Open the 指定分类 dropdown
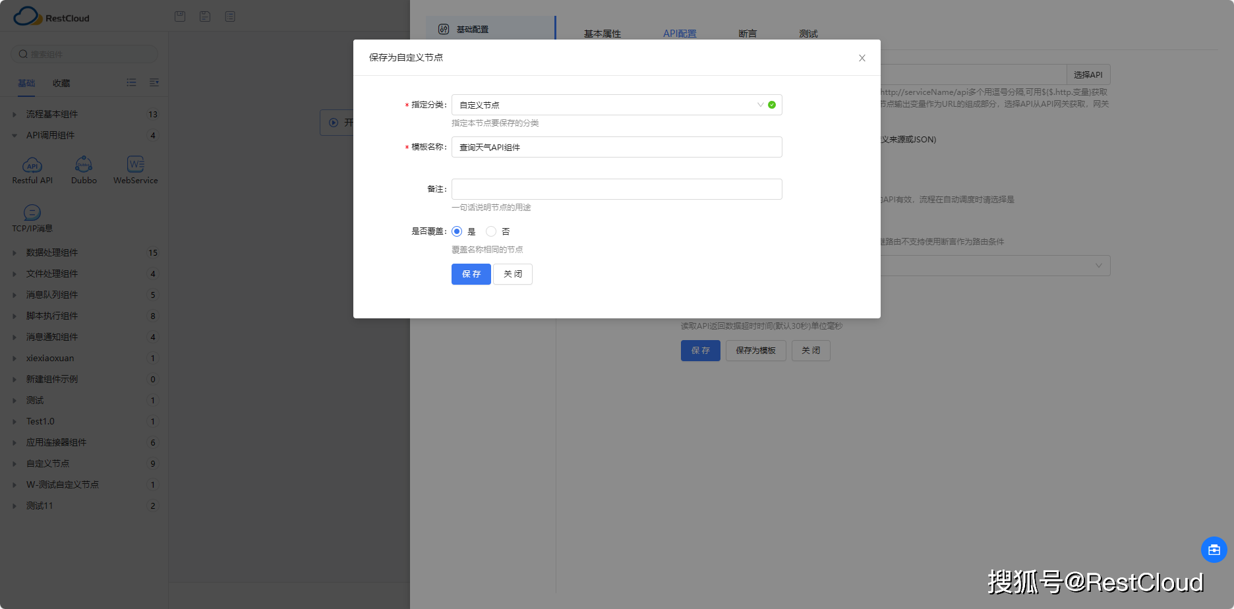The width and height of the screenshot is (1234, 609). (616, 105)
